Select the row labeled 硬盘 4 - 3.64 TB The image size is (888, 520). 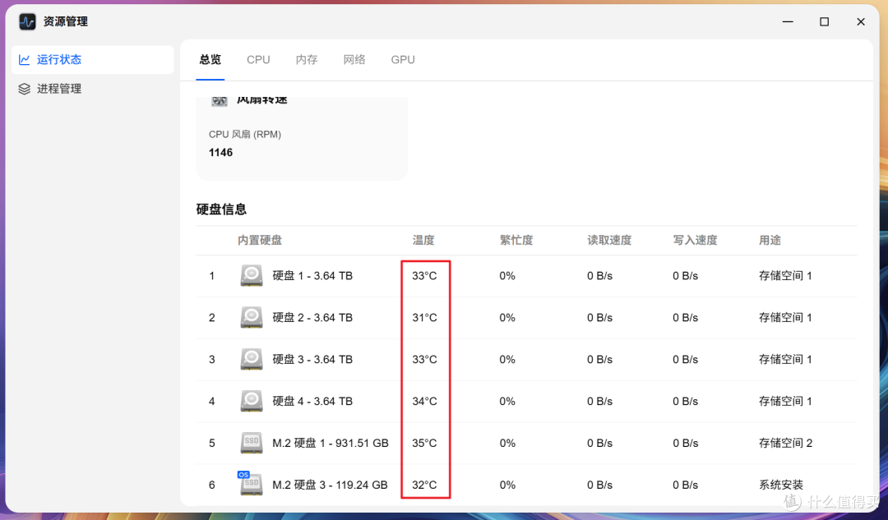[x=526, y=401]
